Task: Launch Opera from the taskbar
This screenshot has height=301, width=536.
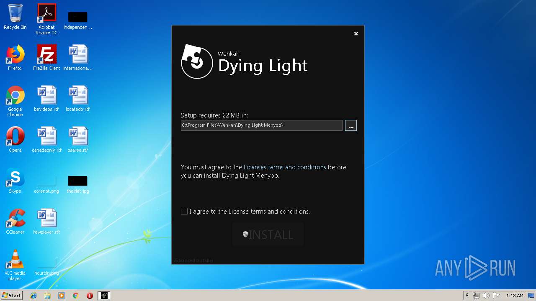Action: (90, 296)
